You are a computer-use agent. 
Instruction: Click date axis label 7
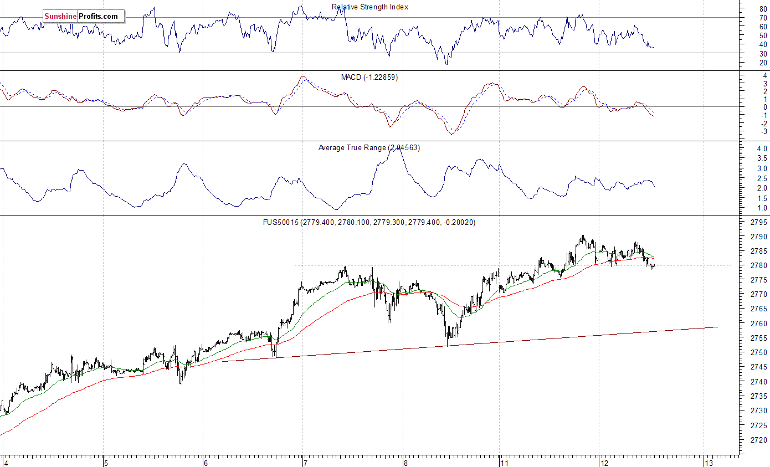305,462
